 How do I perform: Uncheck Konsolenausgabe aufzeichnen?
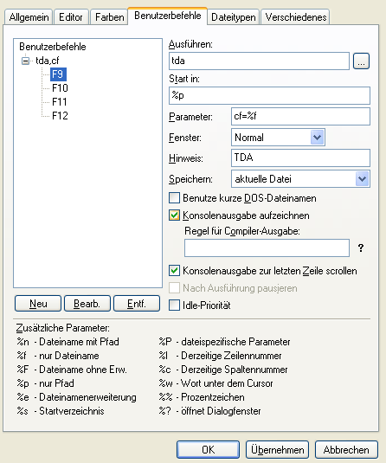tap(174, 215)
